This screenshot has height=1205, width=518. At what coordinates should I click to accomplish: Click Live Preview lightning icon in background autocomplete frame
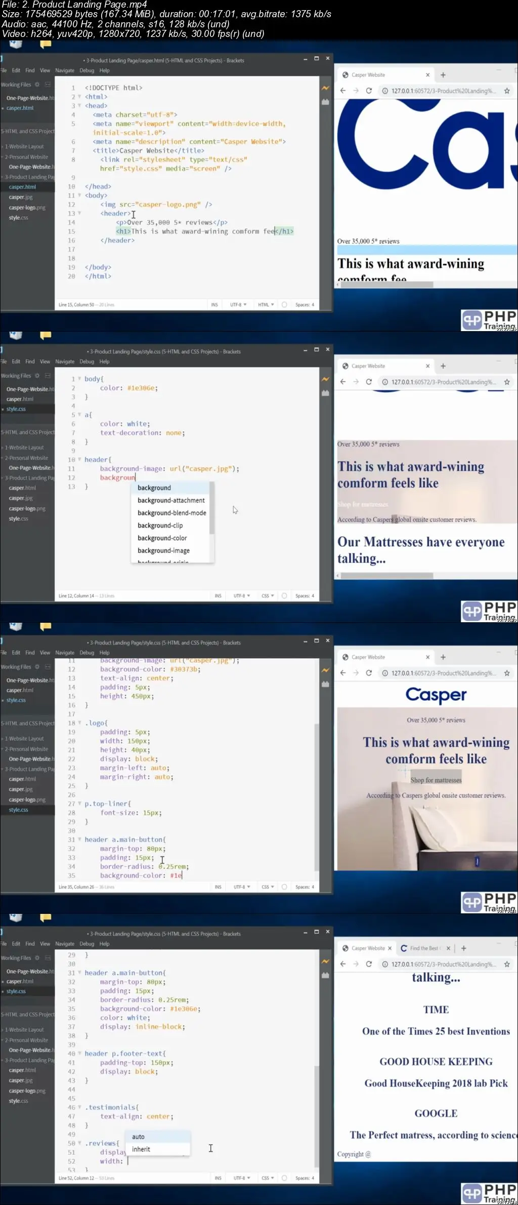click(x=325, y=379)
